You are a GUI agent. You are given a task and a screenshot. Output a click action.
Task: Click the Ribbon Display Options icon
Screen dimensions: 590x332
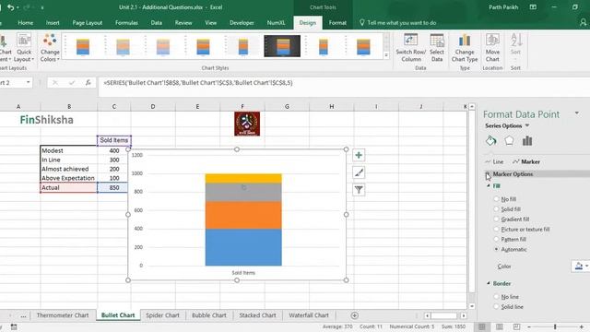533,7
